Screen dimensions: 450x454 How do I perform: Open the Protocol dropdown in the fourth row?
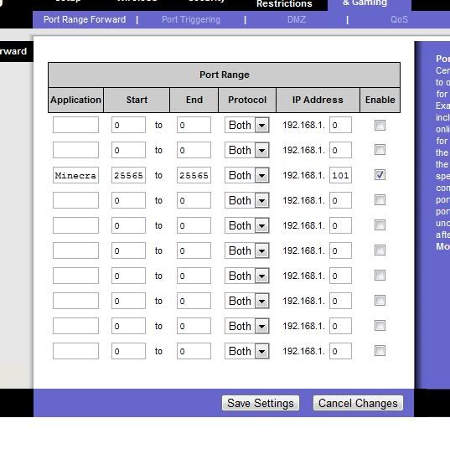click(247, 200)
